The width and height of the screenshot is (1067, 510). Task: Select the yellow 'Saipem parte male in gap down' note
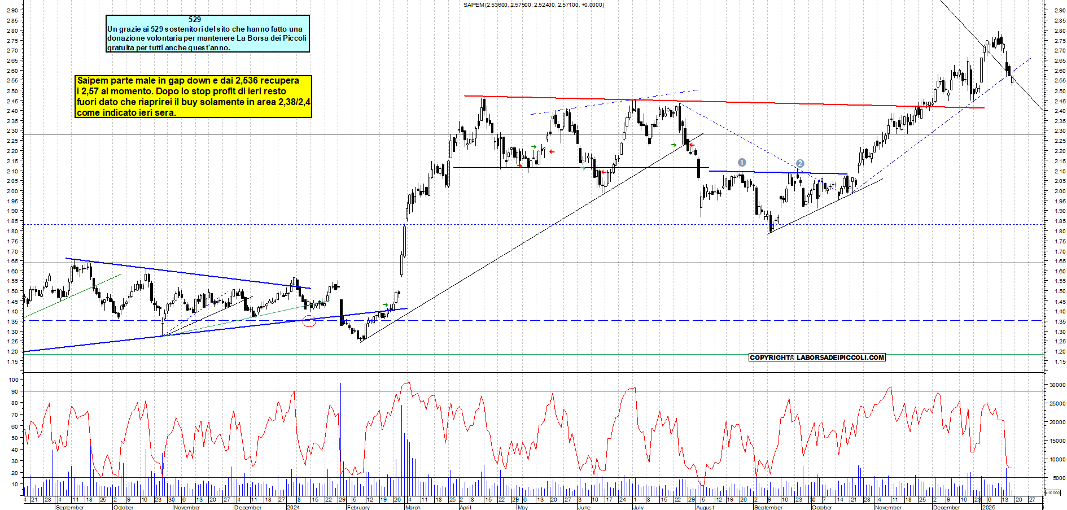(194, 97)
